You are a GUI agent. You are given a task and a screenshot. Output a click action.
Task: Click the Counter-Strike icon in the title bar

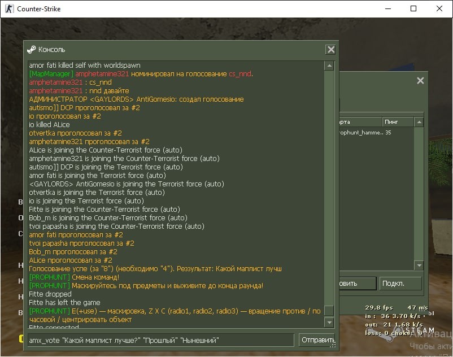point(9,8)
